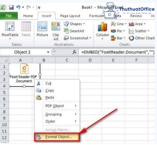Click the scissors Cut icon
The width and height of the screenshot is (157, 145).
tap(38, 83)
